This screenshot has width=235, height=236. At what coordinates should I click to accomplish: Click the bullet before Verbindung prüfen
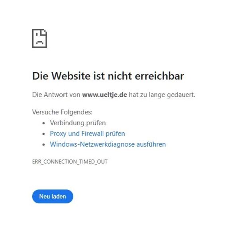[x=43, y=123]
